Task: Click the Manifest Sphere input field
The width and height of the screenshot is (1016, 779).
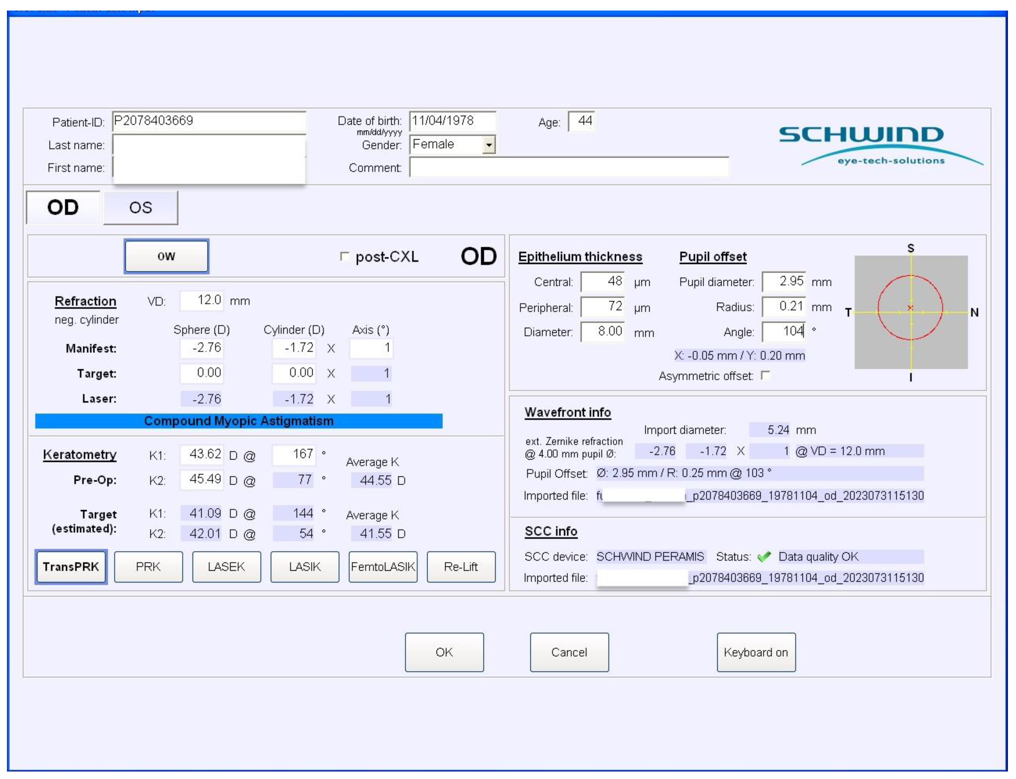Action: (x=202, y=348)
